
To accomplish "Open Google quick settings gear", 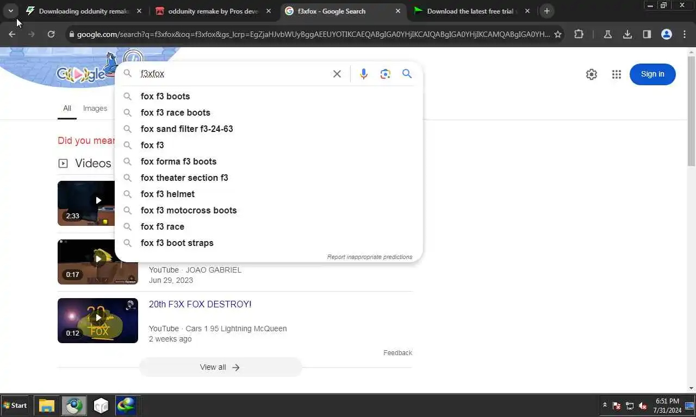I will (592, 74).
